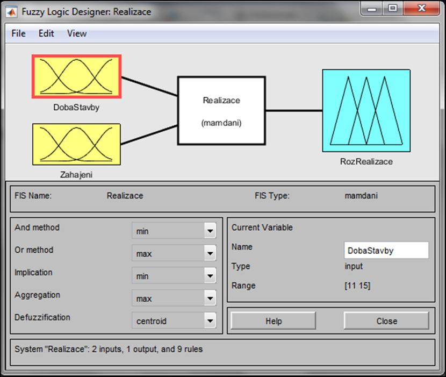
Task: Click the FIS Name value Realizace
Action: (125, 196)
